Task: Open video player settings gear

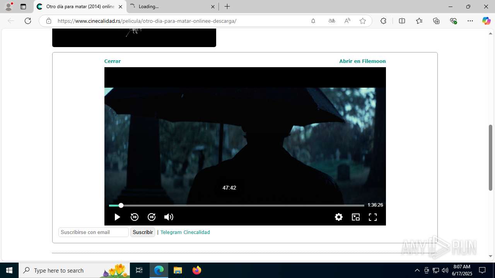Action: click(x=339, y=217)
